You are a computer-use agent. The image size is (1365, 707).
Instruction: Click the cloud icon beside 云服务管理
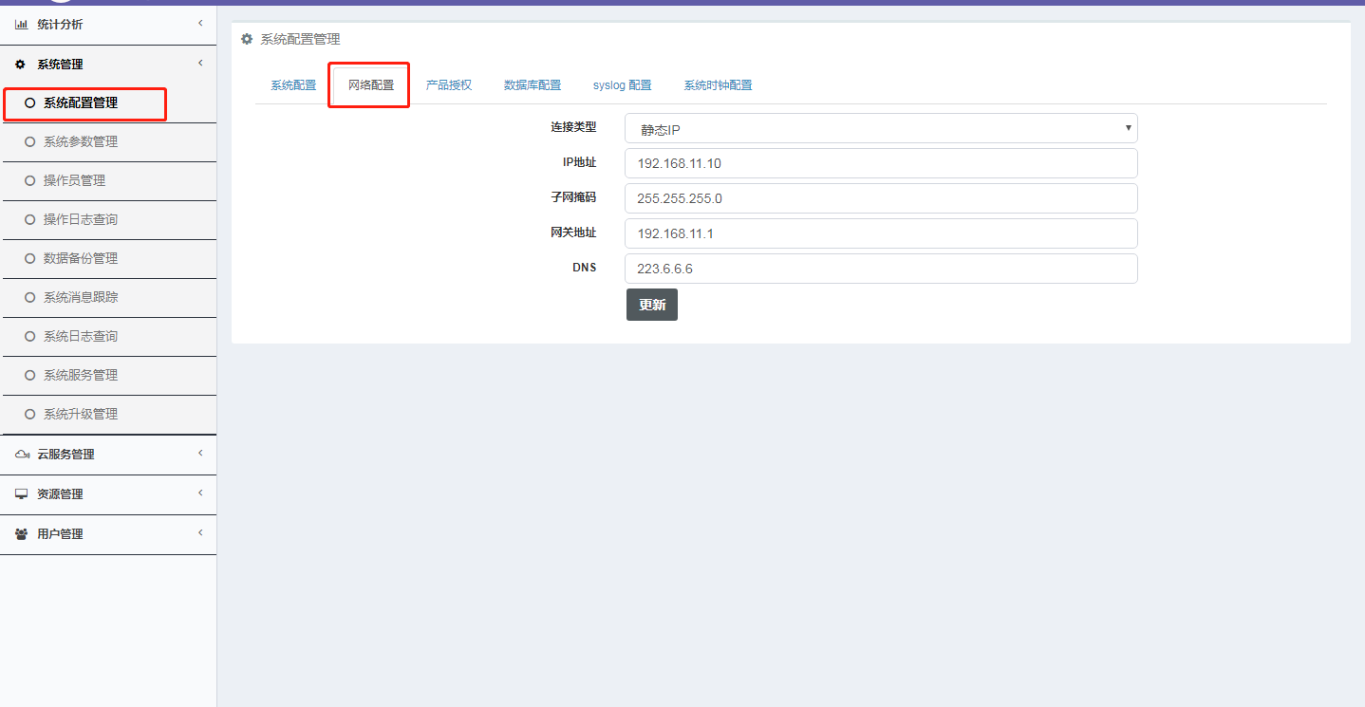pyautogui.click(x=22, y=455)
